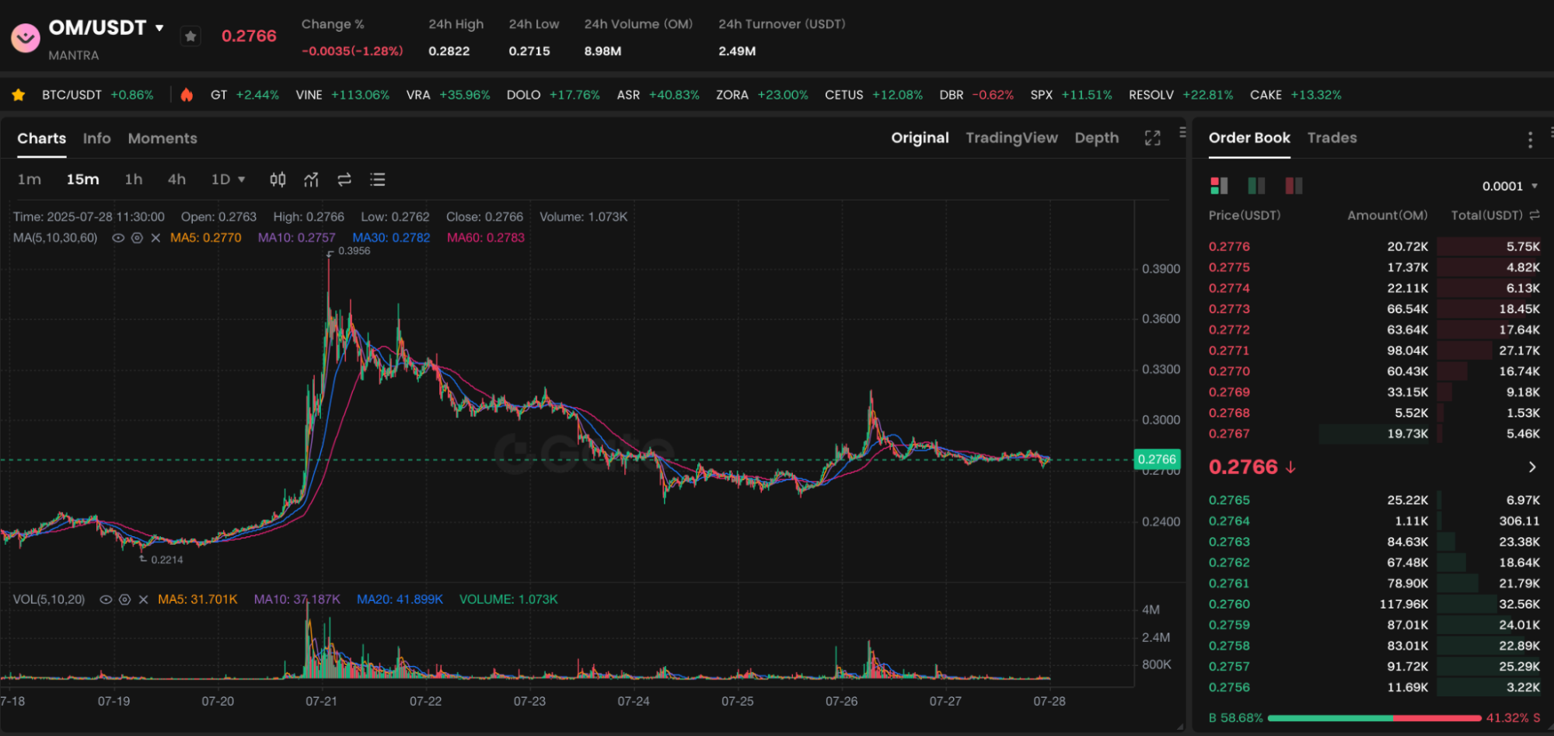
Task: Click ask price 0.2771 row
Action: tap(1374, 351)
